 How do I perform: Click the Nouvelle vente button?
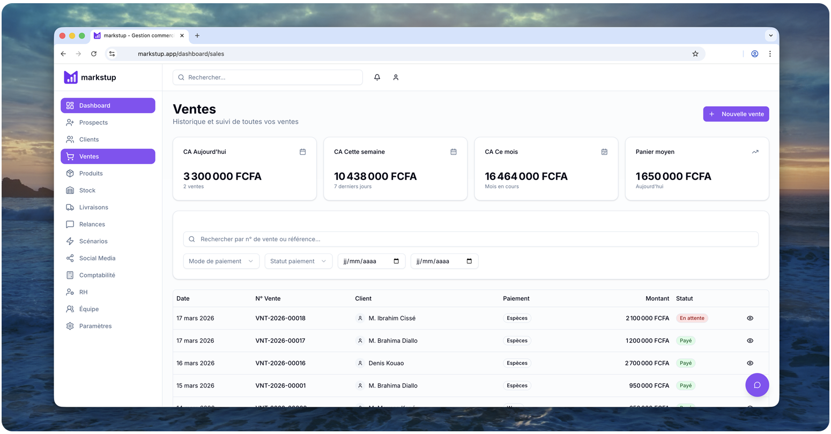click(x=736, y=114)
